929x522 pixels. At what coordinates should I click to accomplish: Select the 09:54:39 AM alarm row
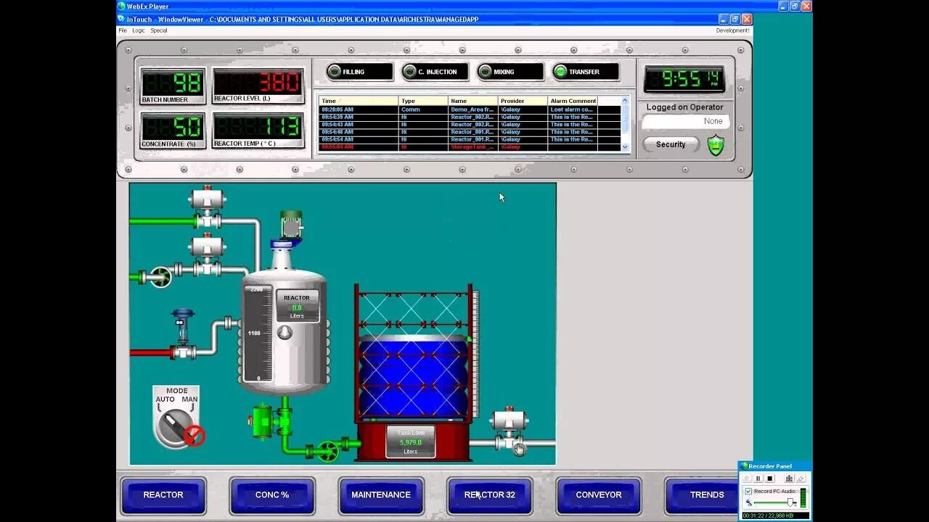coord(470,117)
